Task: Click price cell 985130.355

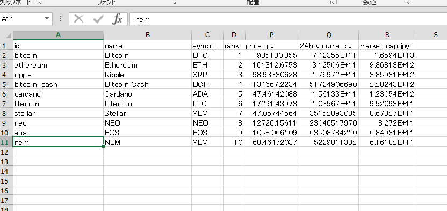Action: tap(272, 55)
